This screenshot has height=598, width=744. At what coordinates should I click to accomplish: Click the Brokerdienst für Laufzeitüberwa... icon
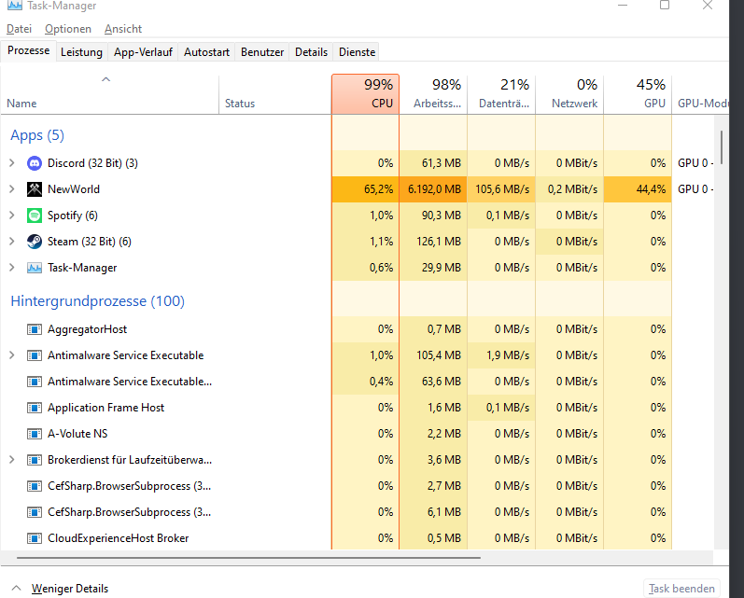[x=35, y=460]
